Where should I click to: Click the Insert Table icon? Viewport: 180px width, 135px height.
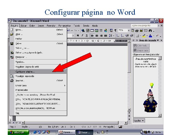point(92,30)
